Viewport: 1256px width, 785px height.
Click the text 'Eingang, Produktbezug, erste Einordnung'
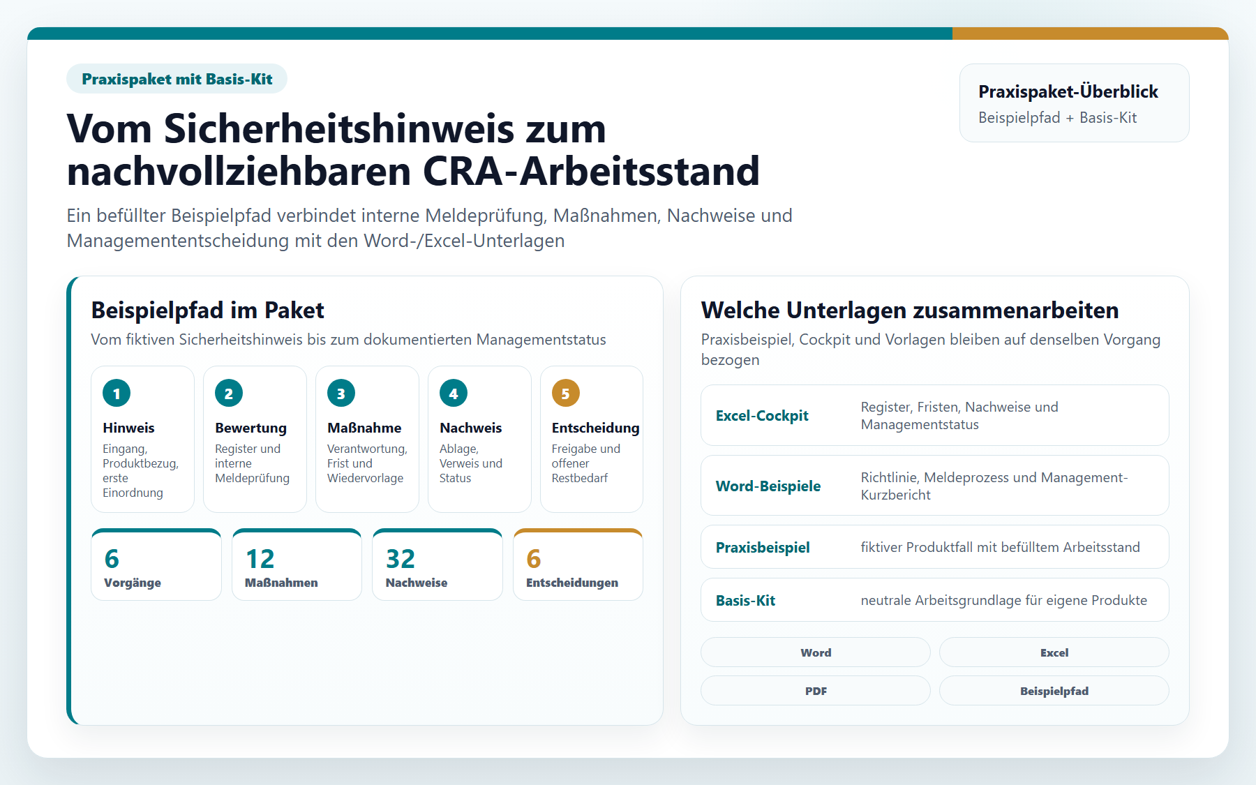click(140, 471)
